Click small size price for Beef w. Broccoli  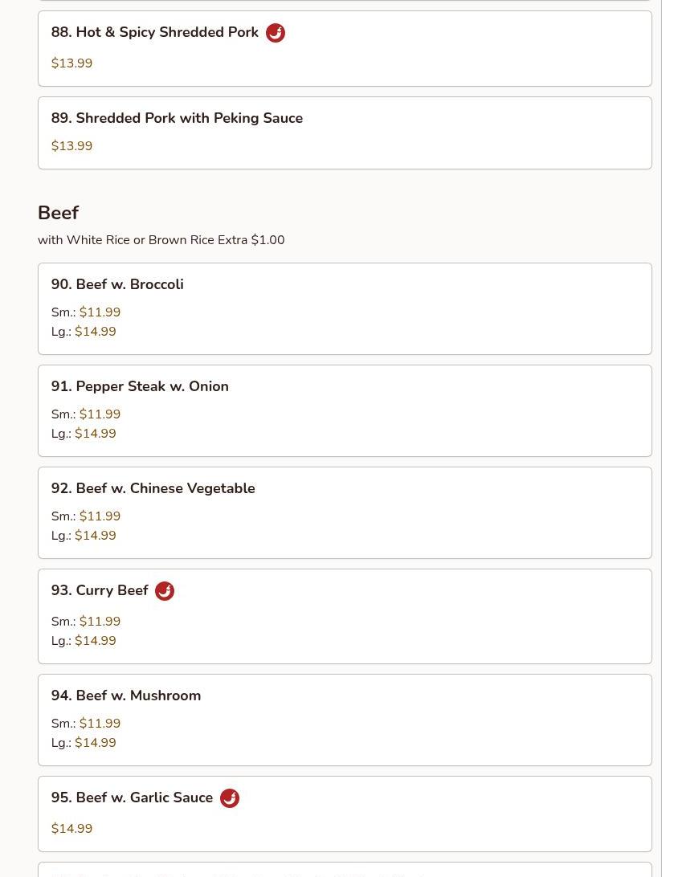pyautogui.click(x=100, y=312)
